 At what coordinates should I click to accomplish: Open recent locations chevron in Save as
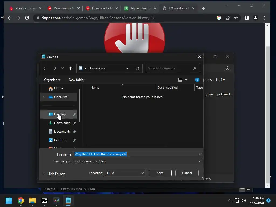tap(63, 68)
